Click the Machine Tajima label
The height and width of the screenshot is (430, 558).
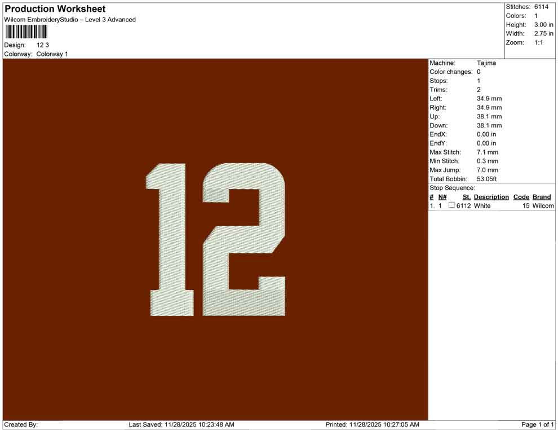465,63
